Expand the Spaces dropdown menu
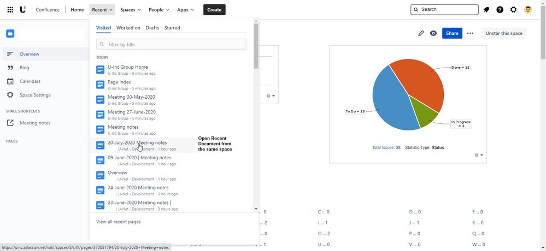 [131, 10]
